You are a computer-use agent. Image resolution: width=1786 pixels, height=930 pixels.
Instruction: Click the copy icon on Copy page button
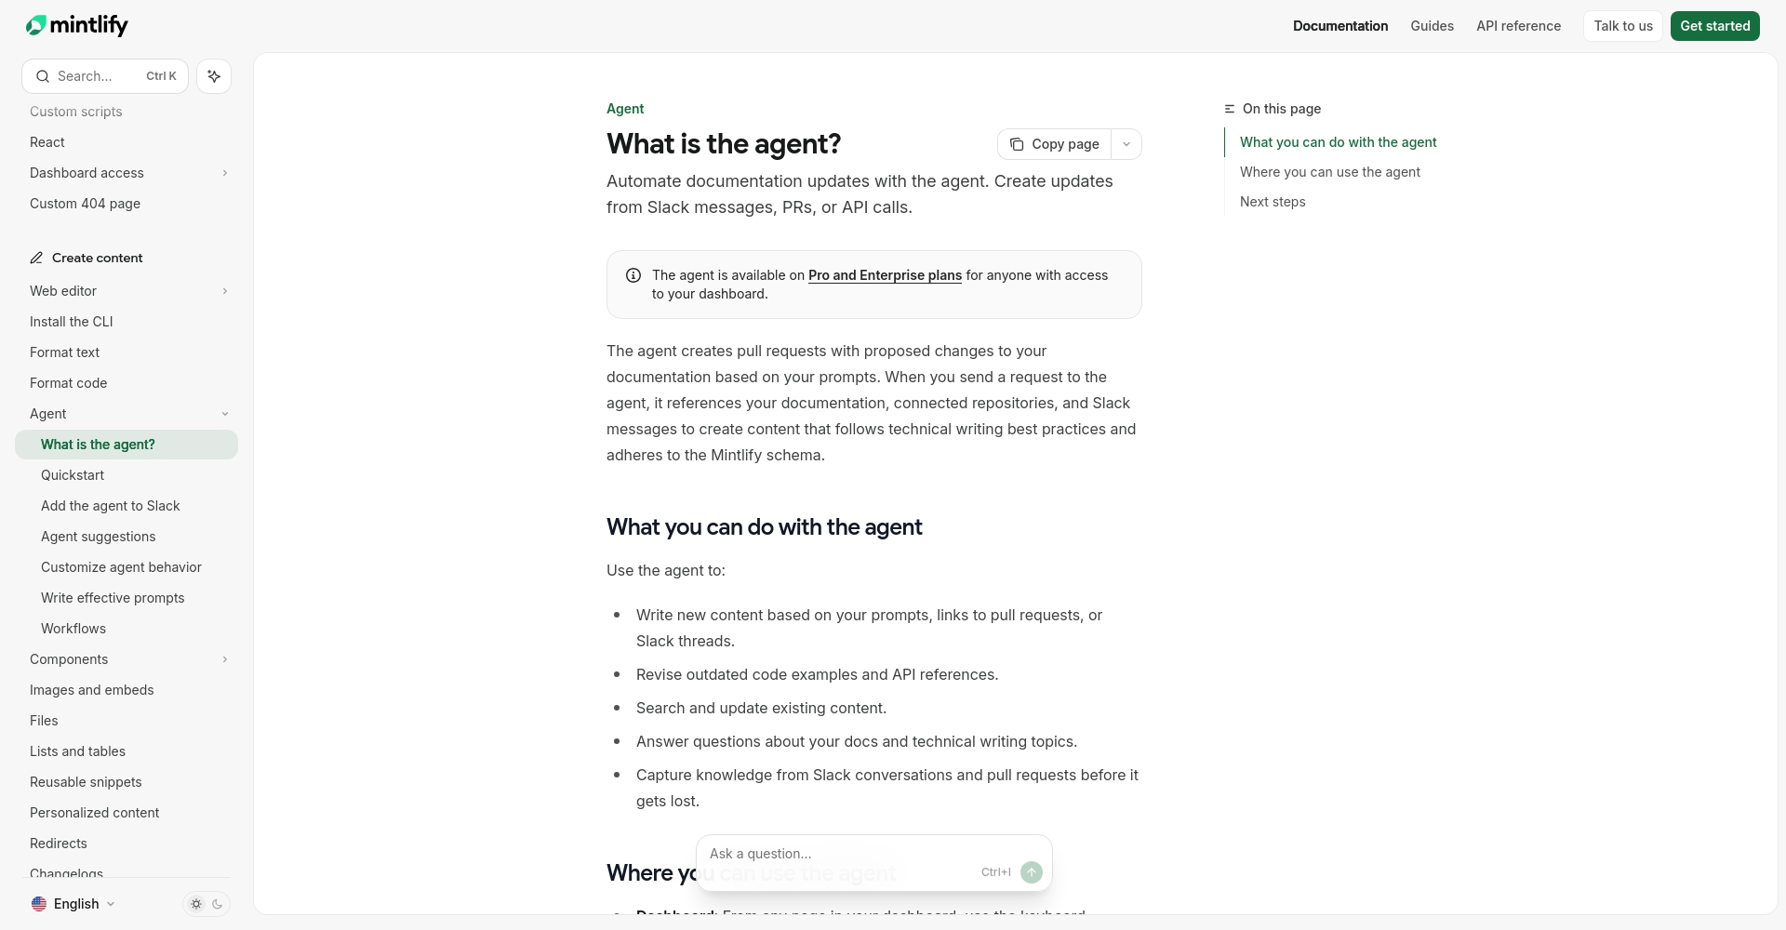[x=1018, y=144]
